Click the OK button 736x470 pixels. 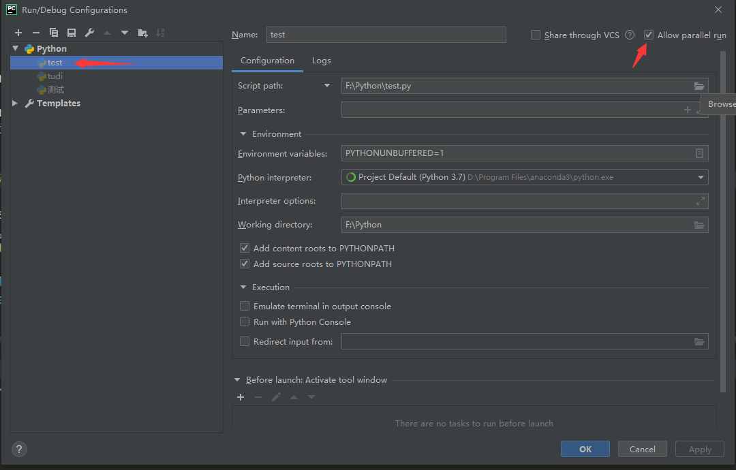tap(585, 449)
